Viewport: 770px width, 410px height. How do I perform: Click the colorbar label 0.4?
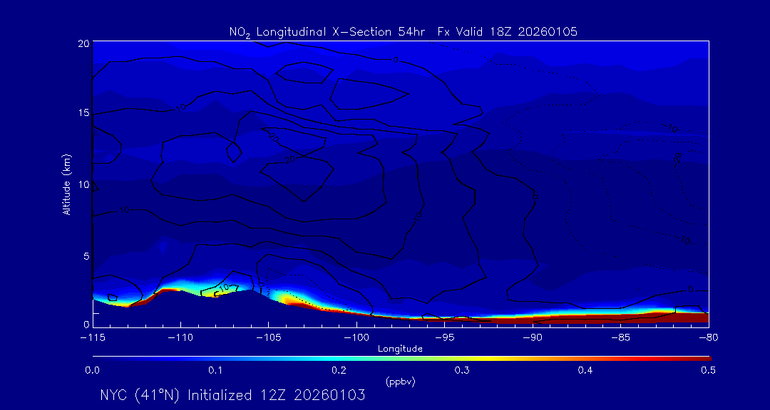[585, 371]
